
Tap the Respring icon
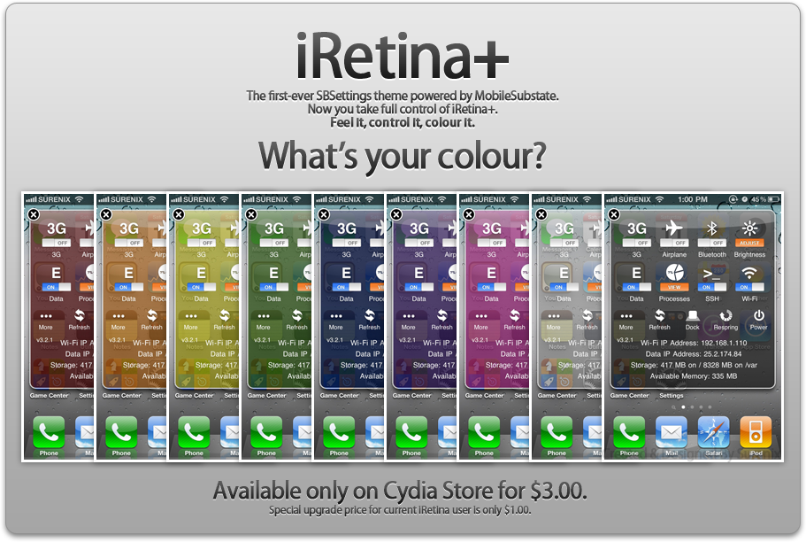pos(725,315)
